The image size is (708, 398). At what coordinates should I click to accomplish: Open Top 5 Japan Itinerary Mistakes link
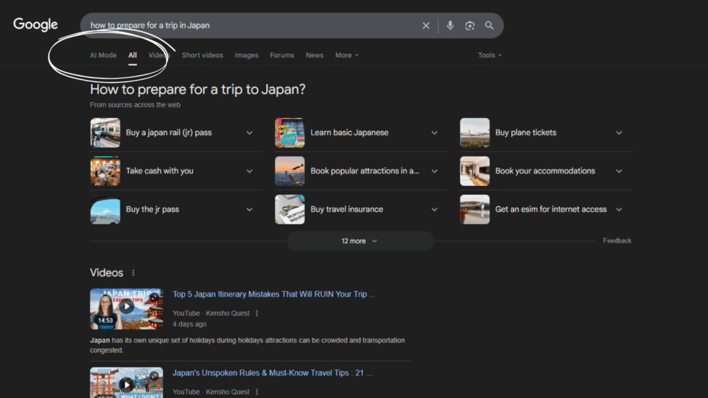tap(274, 294)
